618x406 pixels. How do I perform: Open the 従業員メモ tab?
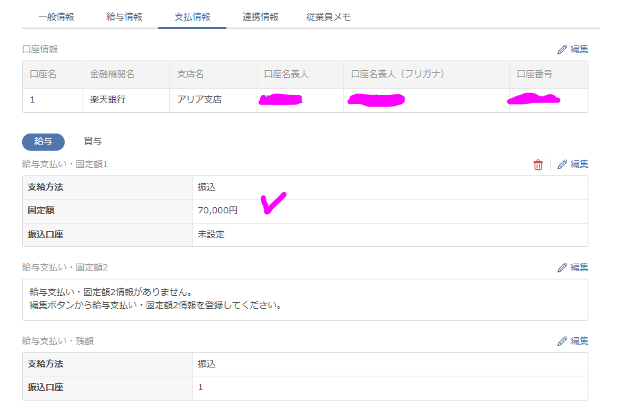[x=328, y=17]
